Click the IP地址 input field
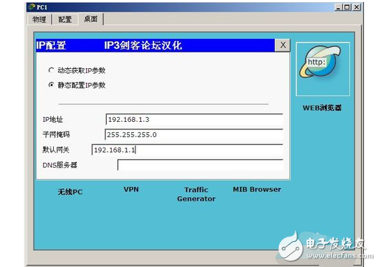The height and width of the screenshot is (267, 379). tap(195, 119)
